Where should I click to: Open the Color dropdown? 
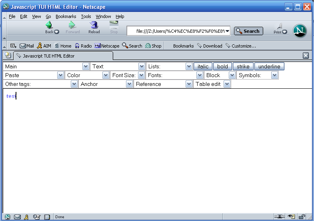pyautogui.click(x=106, y=75)
